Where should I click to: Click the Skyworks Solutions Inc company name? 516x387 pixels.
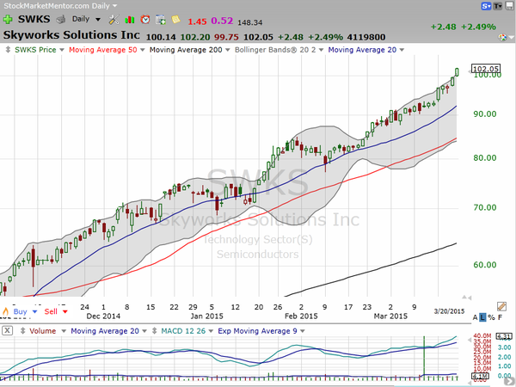tap(71, 35)
